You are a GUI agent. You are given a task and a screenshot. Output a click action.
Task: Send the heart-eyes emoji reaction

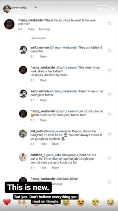(x=81, y=202)
